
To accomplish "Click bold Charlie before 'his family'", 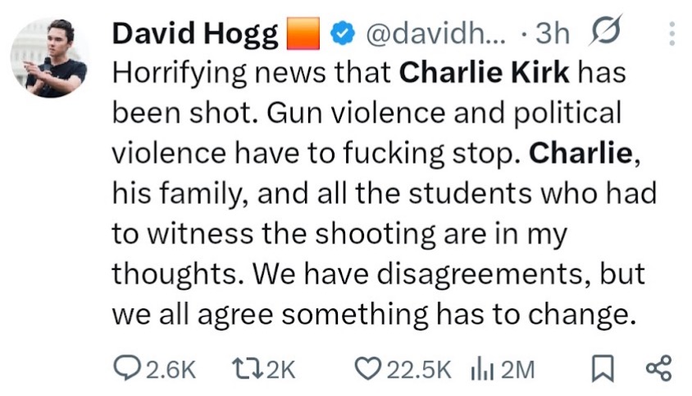I will pyautogui.click(x=579, y=152).
